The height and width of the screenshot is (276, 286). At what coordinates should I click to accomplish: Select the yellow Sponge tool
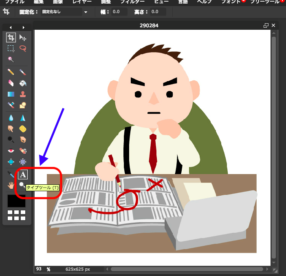coord(23,129)
